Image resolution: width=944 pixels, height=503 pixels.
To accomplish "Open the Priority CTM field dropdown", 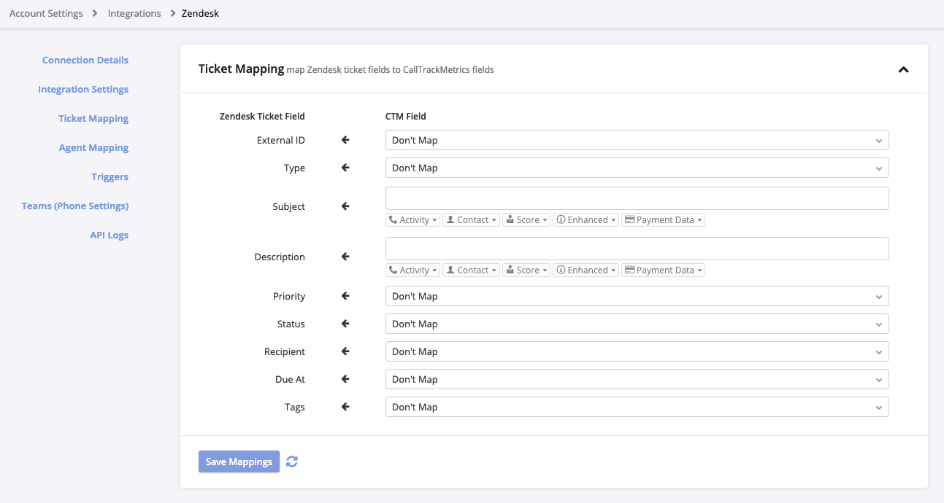I will pyautogui.click(x=637, y=296).
